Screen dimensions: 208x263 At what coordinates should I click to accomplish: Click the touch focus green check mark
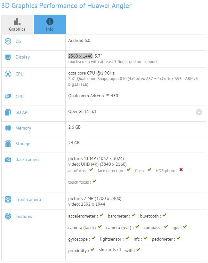pos(94,181)
